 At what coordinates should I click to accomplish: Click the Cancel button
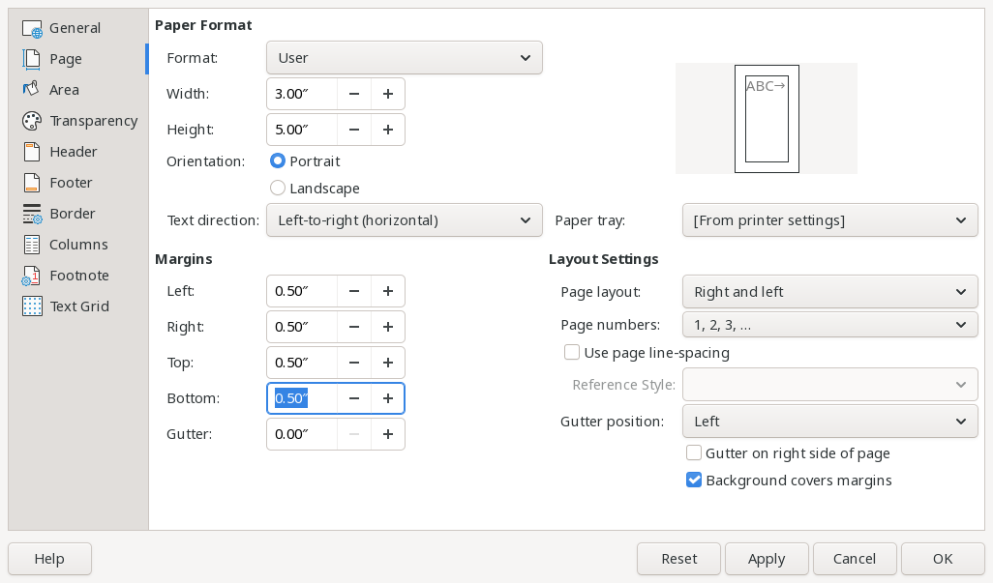coord(855,559)
